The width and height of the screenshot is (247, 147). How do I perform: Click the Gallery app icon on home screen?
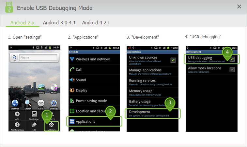(x=41, y=87)
